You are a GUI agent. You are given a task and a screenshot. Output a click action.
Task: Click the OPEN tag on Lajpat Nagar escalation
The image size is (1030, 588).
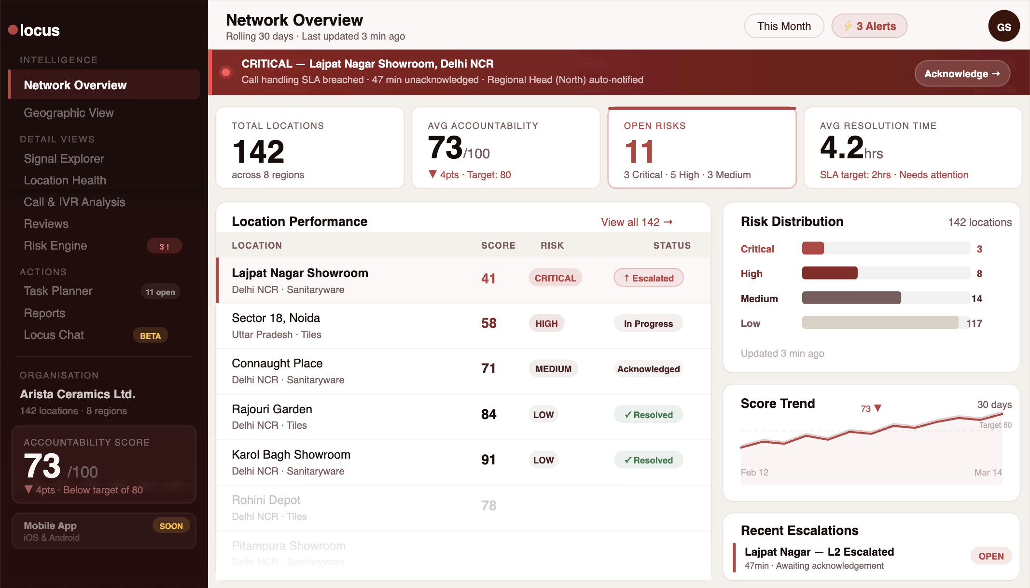pyautogui.click(x=991, y=556)
